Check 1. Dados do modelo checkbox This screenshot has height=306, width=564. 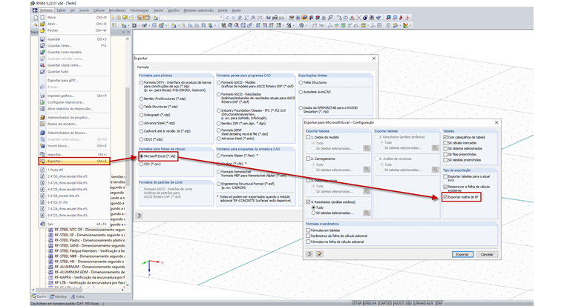308,137
